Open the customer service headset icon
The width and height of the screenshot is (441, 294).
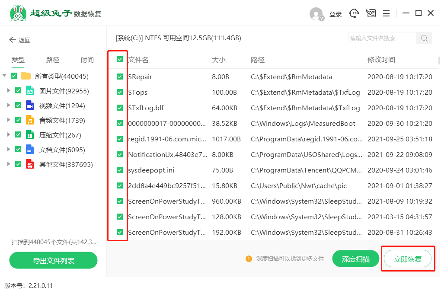pyautogui.click(x=355, y=13)
